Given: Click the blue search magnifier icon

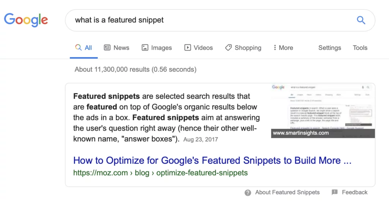Looking at the screenshot, I should tap(361, 20).
